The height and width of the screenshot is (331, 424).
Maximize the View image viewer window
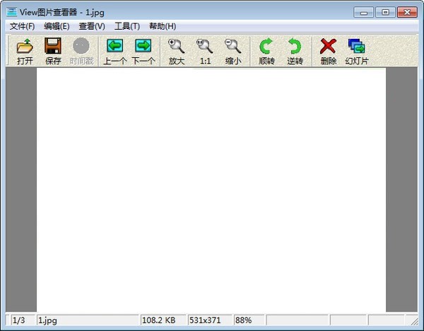385,13
